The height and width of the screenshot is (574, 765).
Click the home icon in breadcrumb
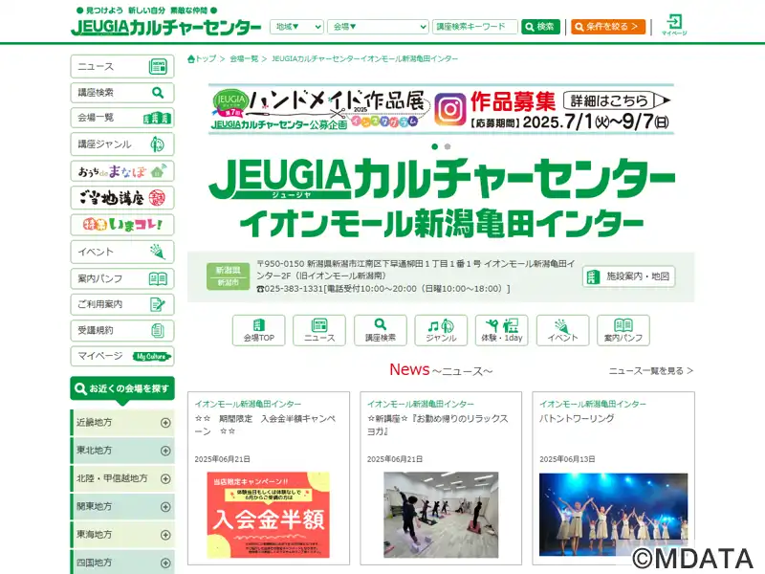tap(191, 59)
